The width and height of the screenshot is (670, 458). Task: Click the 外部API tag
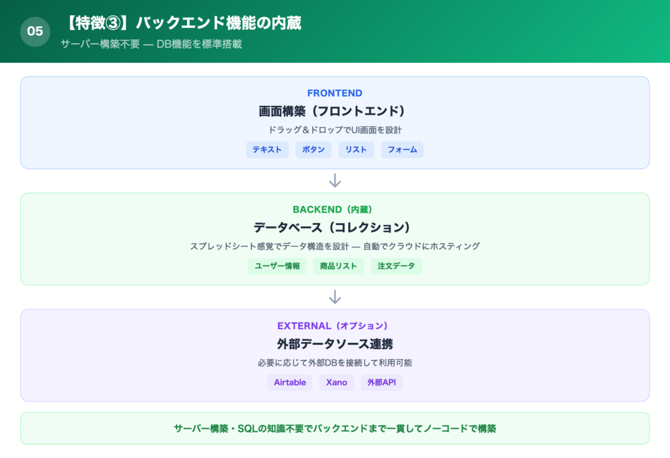(382, 382)
